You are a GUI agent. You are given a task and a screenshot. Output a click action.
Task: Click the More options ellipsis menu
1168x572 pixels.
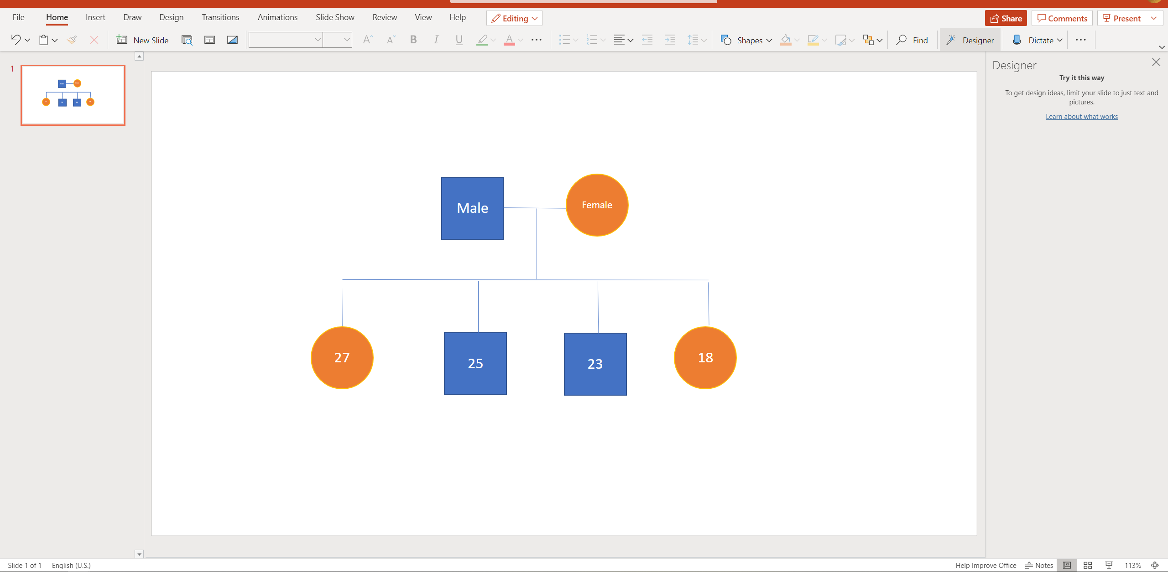tap(1082, 39)
